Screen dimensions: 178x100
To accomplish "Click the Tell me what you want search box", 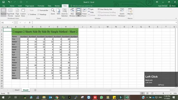I will click(83, 6).
